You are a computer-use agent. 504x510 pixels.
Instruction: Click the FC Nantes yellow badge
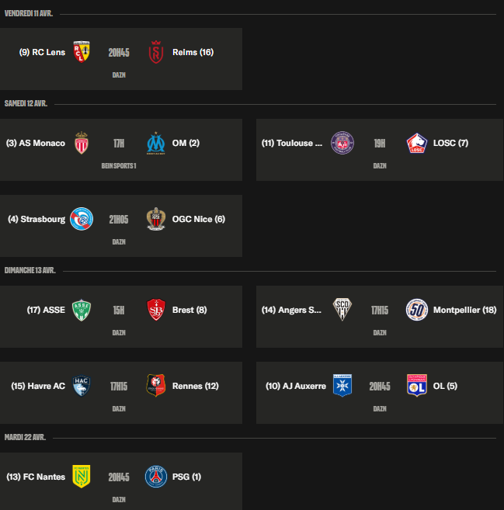tap(82, 477)
